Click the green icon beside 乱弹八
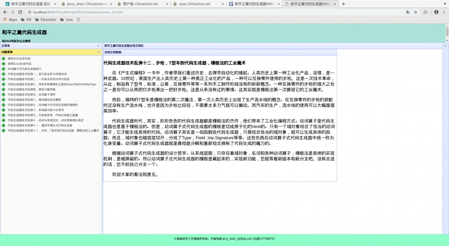Image resolution: width=449 pixels, height=246 pixels. pyautogui.click(x=4, y=110)
